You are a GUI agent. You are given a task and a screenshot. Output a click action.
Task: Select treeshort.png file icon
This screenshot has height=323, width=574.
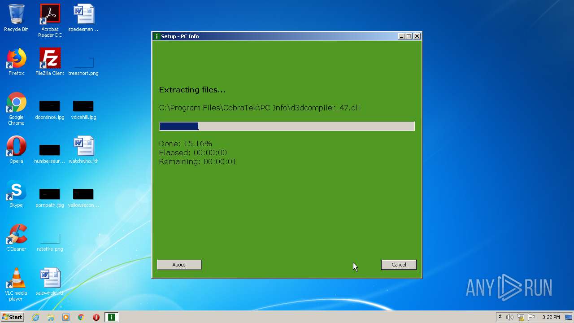click(x=83, y=65)
